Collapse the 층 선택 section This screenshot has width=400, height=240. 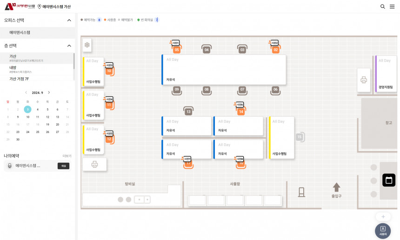click(x=69, y=46)
